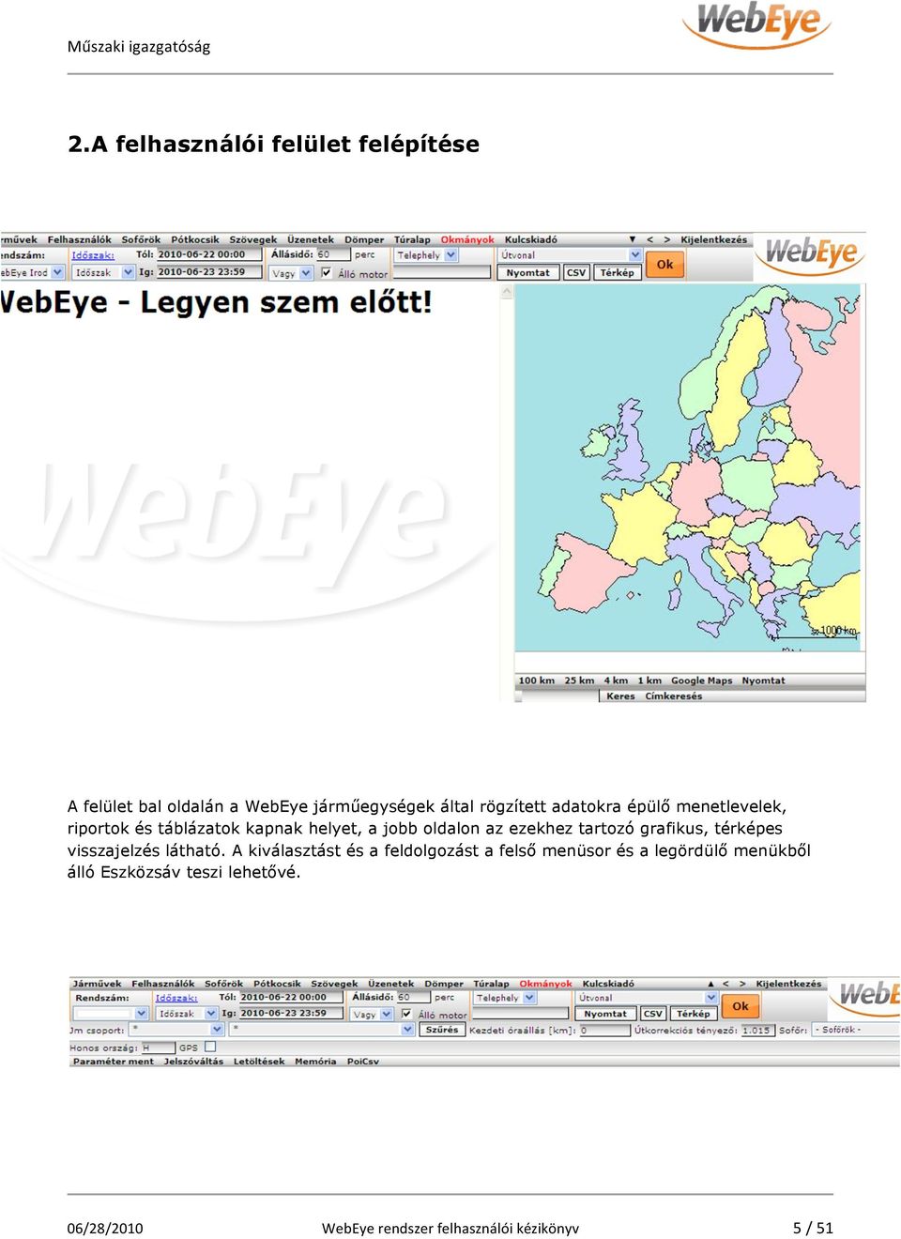This screenshot has width=901, height=1239.
Task: Open 'Túralap' menu in the upper screenshot
Action: (x=412, y=240)
